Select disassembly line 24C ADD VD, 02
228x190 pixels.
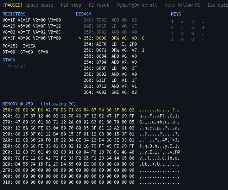tap(110, 20)
